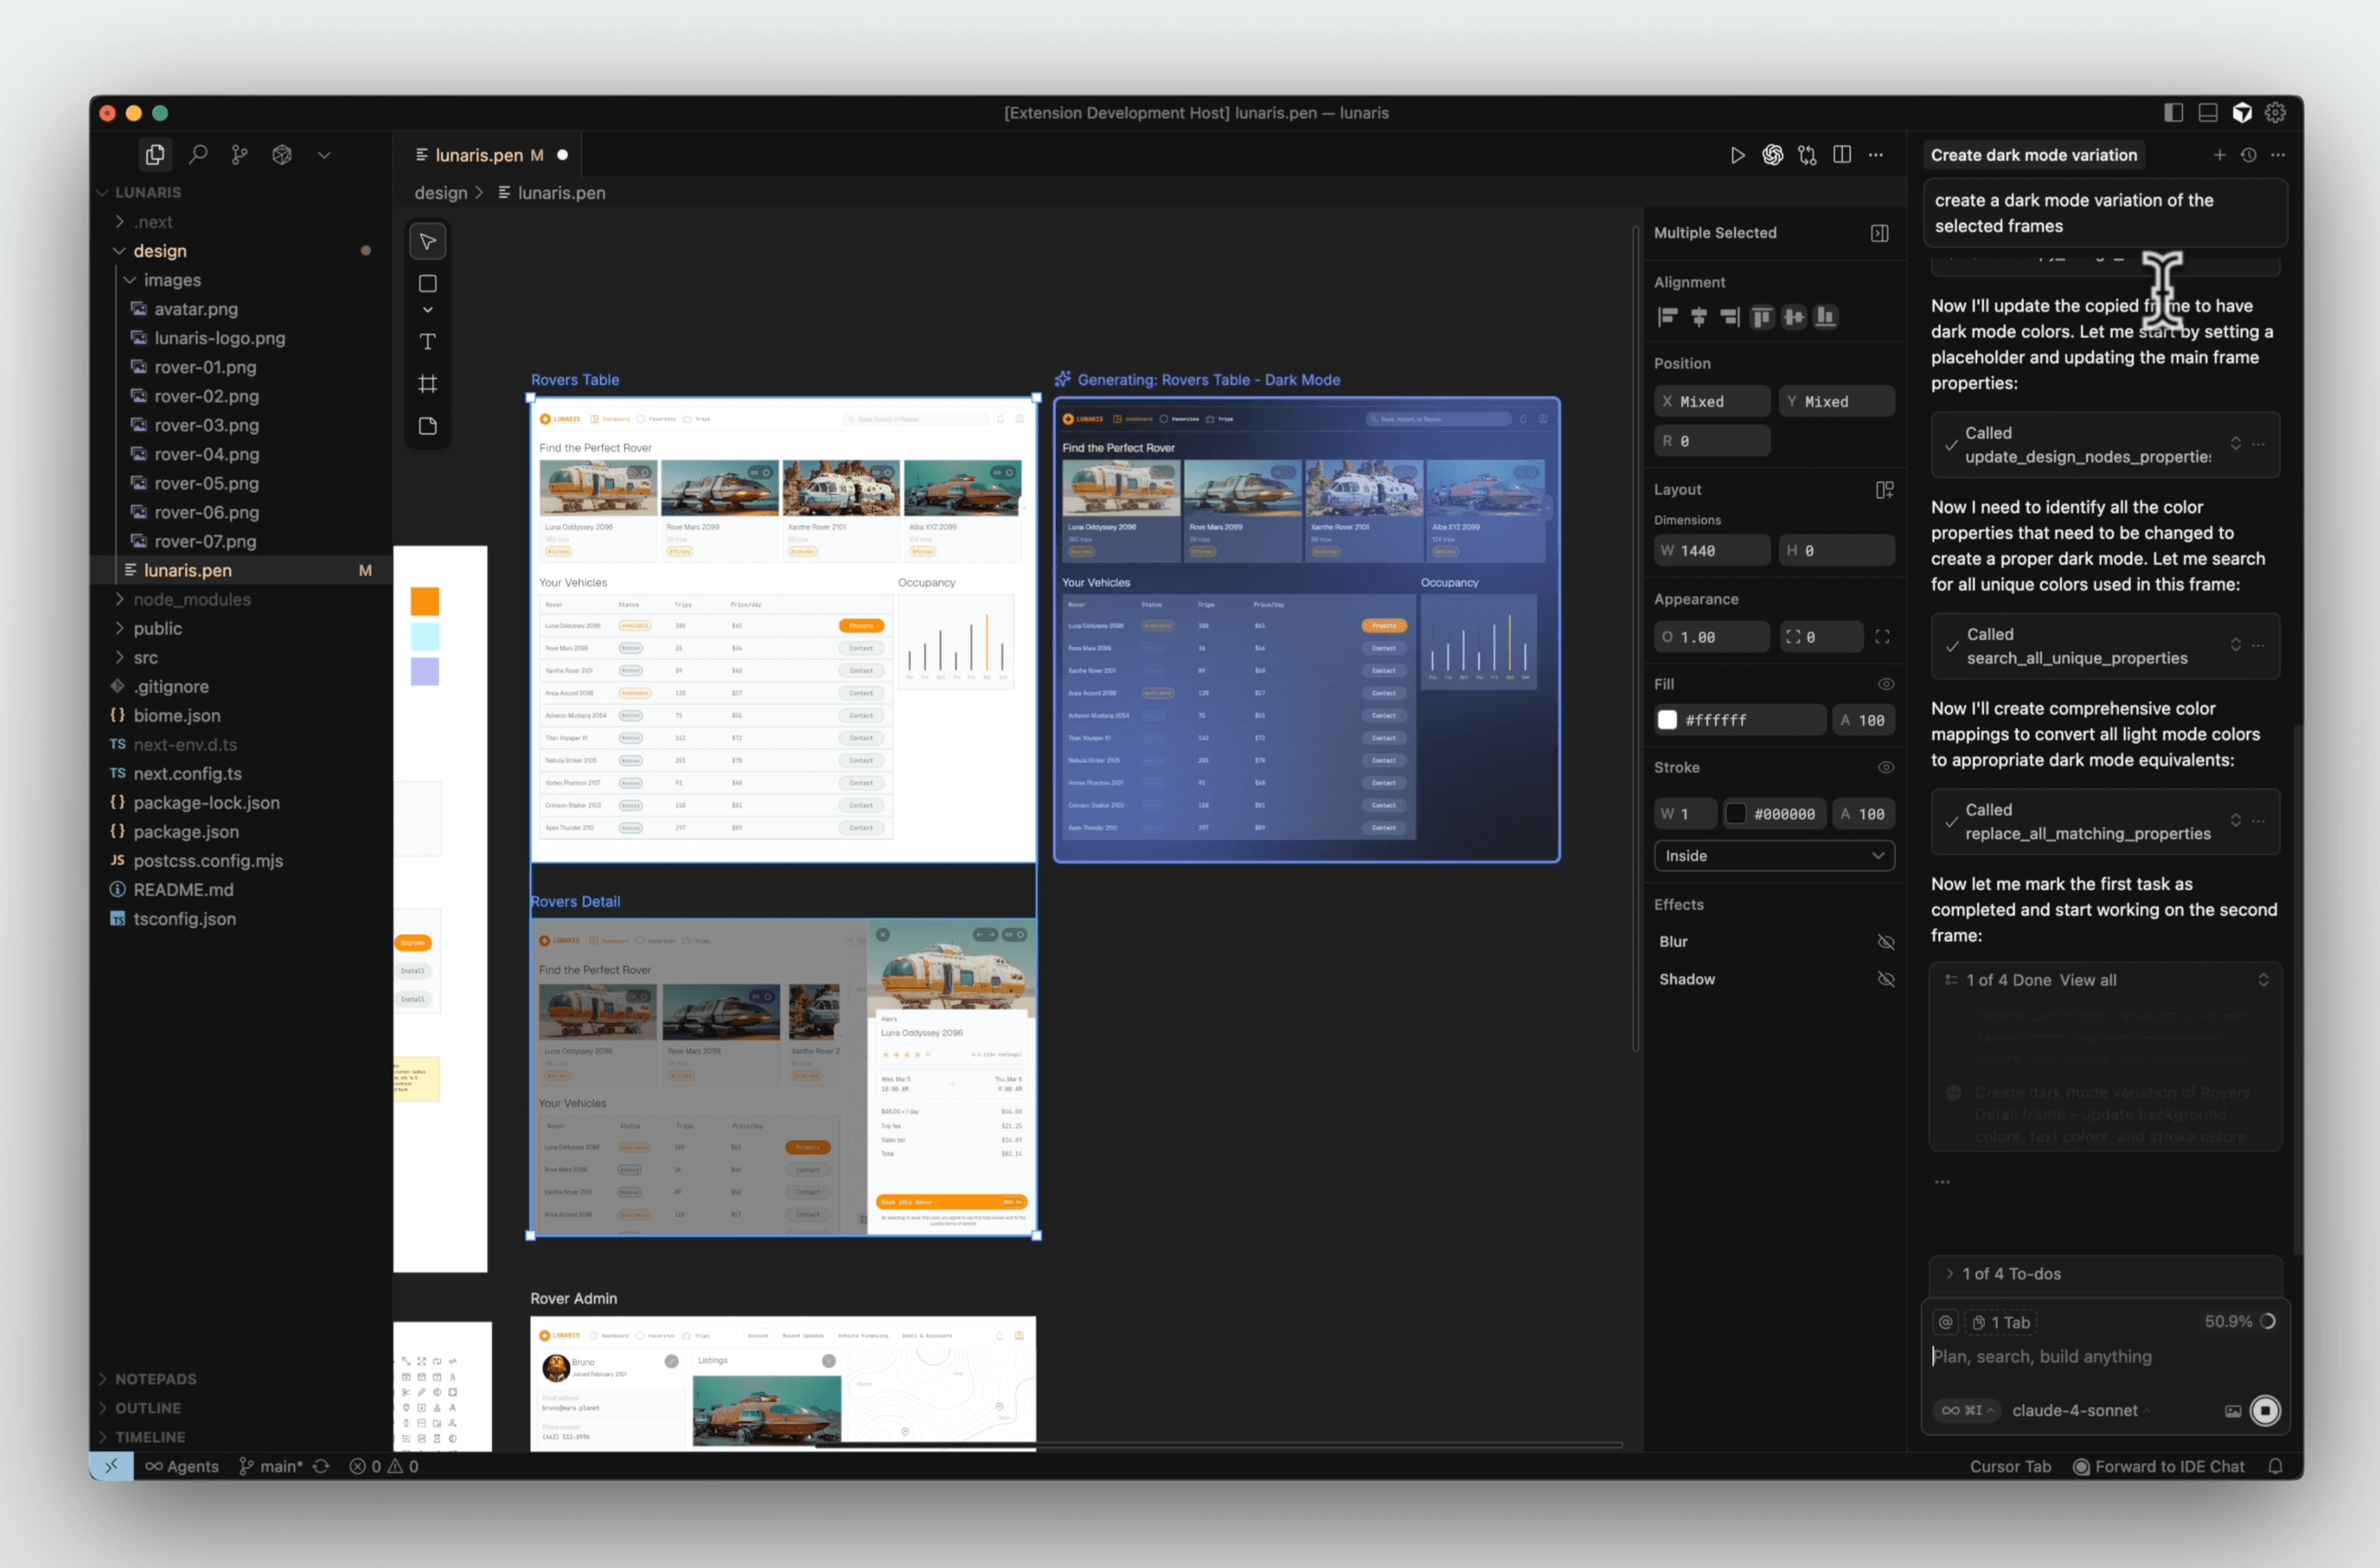Expand the 1 of 4 To-dos section
2380x1568 pixels.
tap(2010, 1274)
